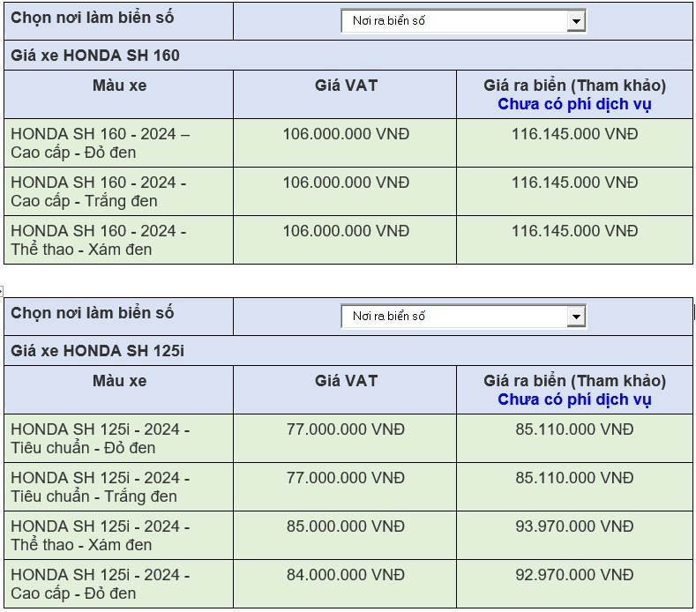
Task: Open the plate location dropdown above SH 160 prices
Action: (x=463, y=20)
